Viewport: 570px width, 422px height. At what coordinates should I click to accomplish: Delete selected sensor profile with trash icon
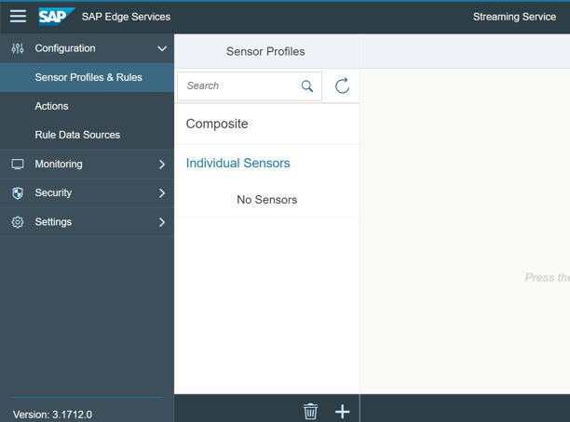coord(310,411)
